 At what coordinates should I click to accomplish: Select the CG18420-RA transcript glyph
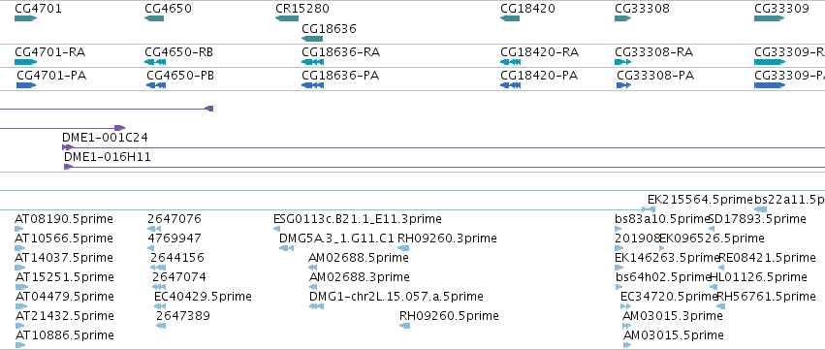coord(510,62)
